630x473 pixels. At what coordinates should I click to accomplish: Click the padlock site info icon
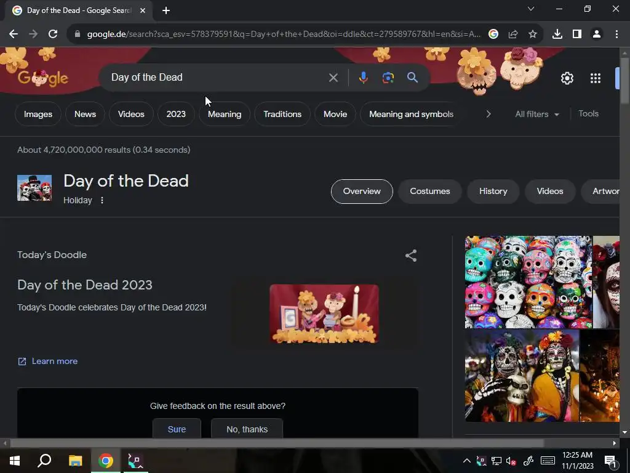(78, 34)
